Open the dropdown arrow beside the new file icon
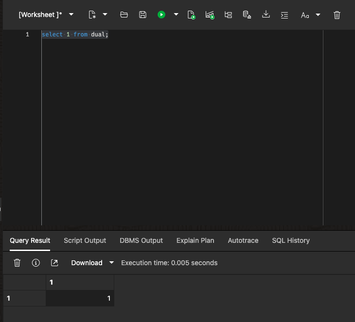Screen dimensions: 355x322 (x=105, y=15)
